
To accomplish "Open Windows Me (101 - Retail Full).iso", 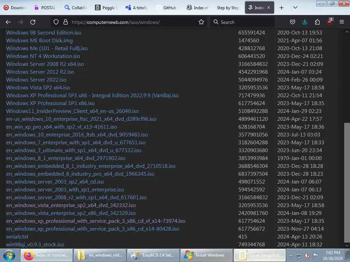I will pyautogui.click(x=47, y=48).
